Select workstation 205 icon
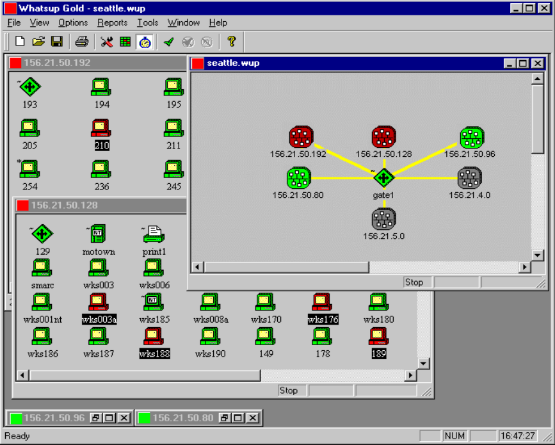This screenshot has height=445, width=555. point(29,128)
